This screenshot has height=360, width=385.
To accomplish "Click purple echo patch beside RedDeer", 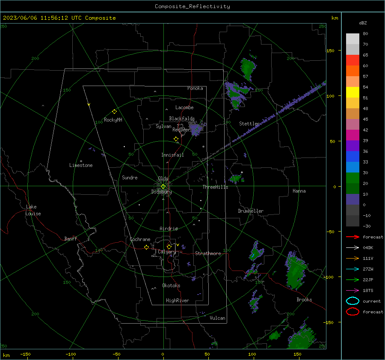I will 196,128.
